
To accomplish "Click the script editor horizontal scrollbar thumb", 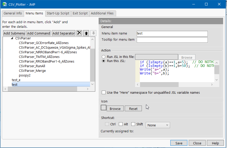I will (x=159, y=84).
